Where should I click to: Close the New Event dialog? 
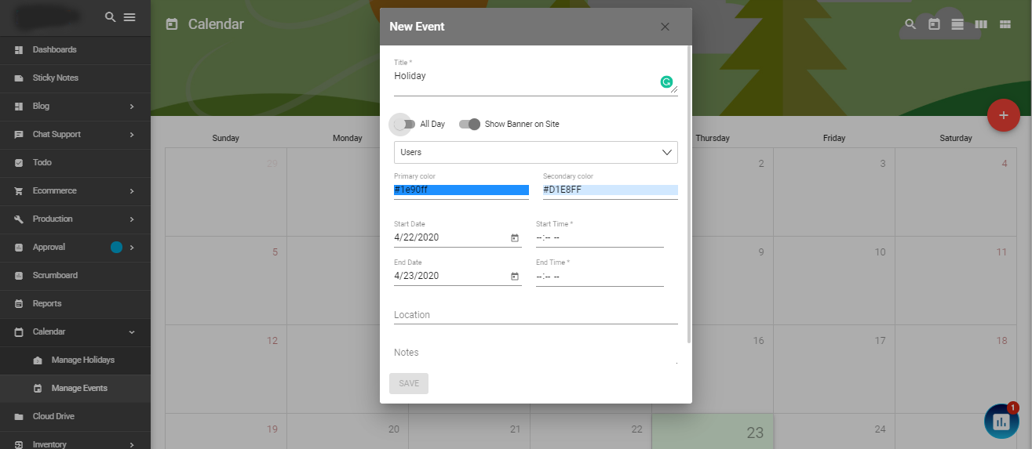[x=665, y=27]
